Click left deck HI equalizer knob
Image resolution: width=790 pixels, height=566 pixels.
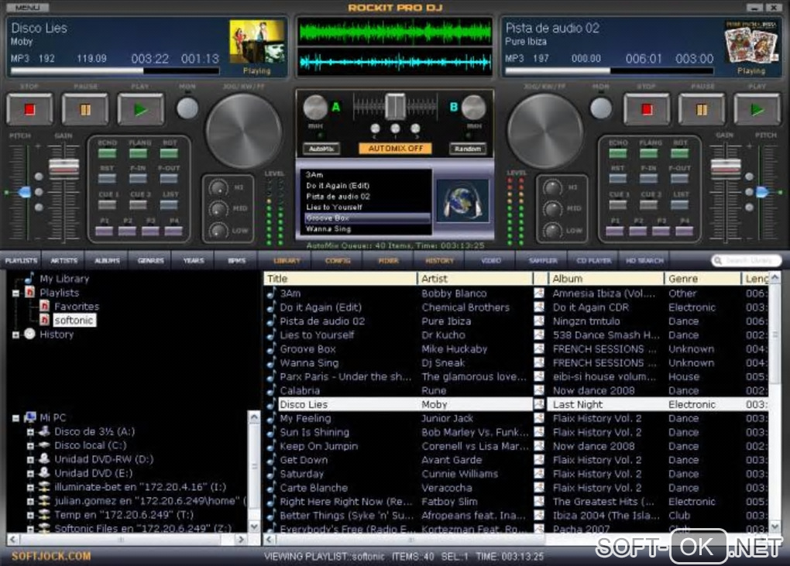218,188
